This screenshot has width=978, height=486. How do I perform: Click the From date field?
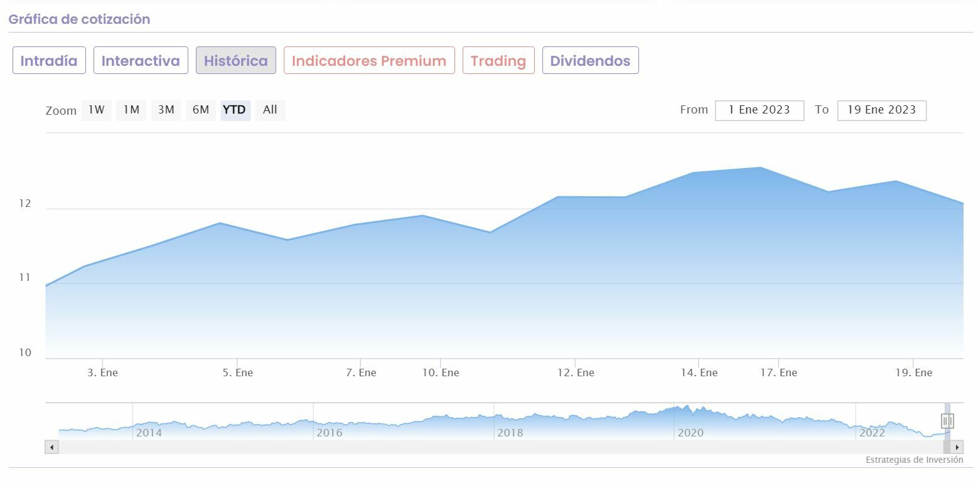759,110
